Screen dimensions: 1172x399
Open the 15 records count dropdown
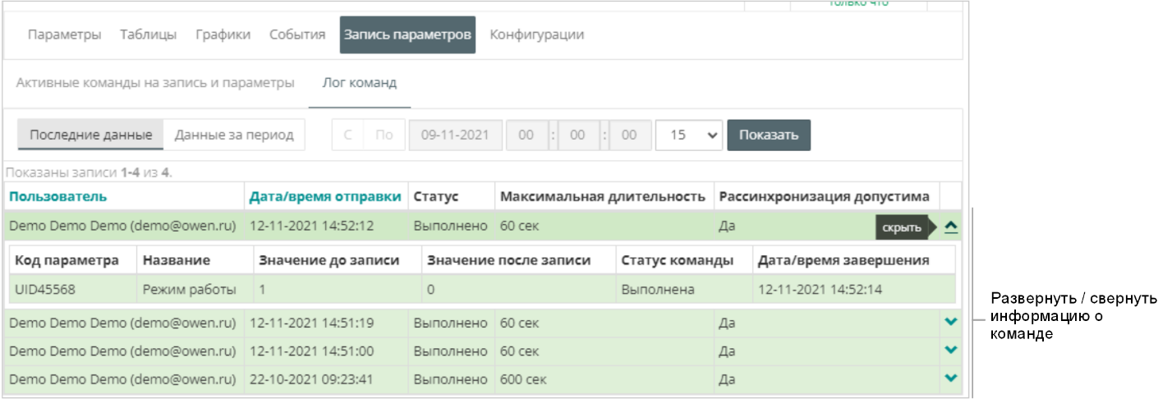688,135
